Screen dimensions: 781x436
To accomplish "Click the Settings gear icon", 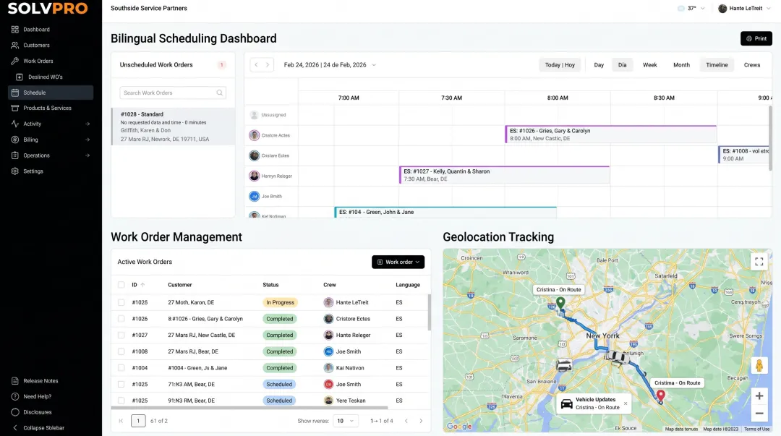I will click(x=15, y=171).
